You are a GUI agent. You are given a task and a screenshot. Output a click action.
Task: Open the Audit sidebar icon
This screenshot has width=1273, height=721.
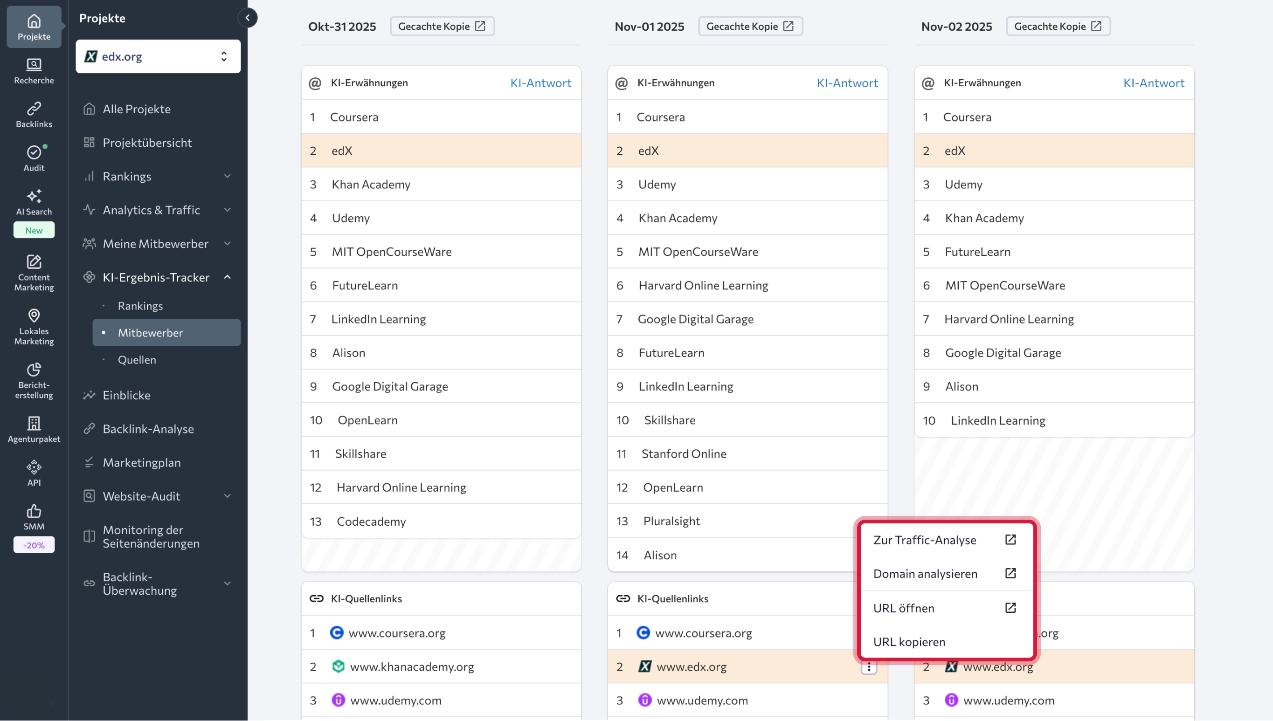tap(34, 158)
